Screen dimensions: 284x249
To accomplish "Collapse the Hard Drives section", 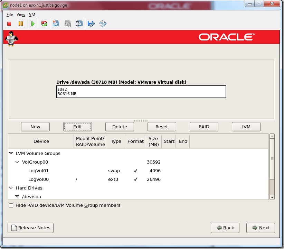I will pos(11,188).
